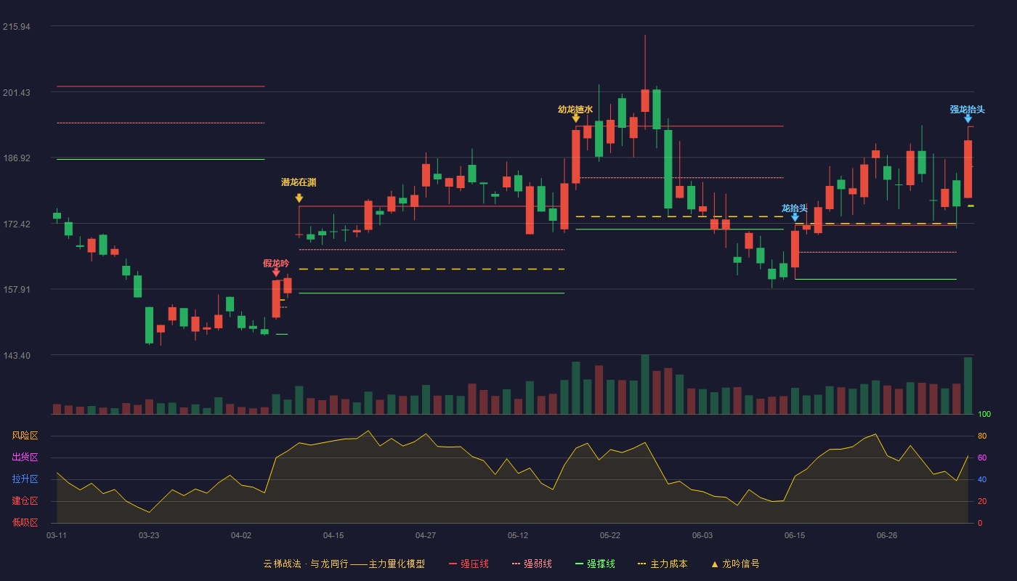Toggle the 龙吟信号 legend item

(735, 564)
